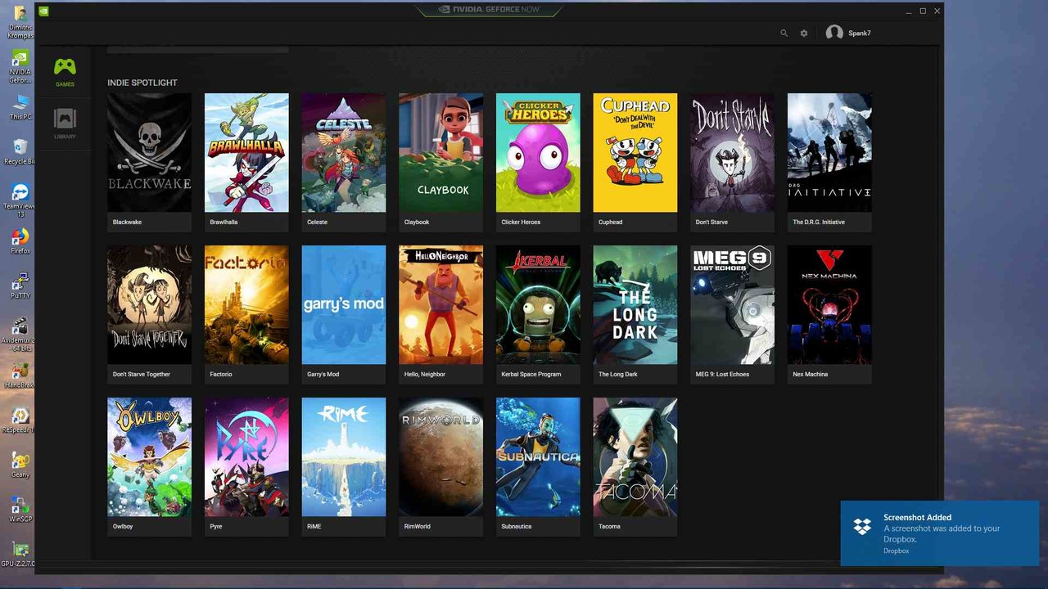Click the Nex Machina title label
The height and width of the screenshot is (589, 1048).
[x=811, y=375]
